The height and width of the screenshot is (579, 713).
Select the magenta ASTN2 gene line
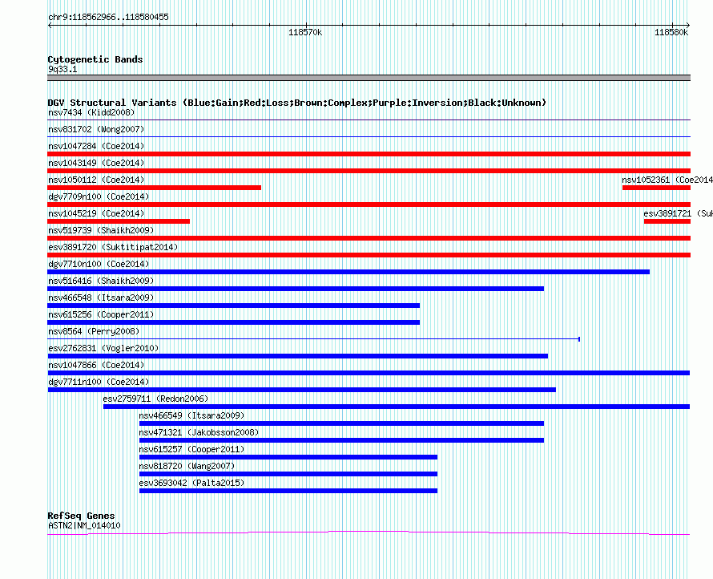(369, 532)
